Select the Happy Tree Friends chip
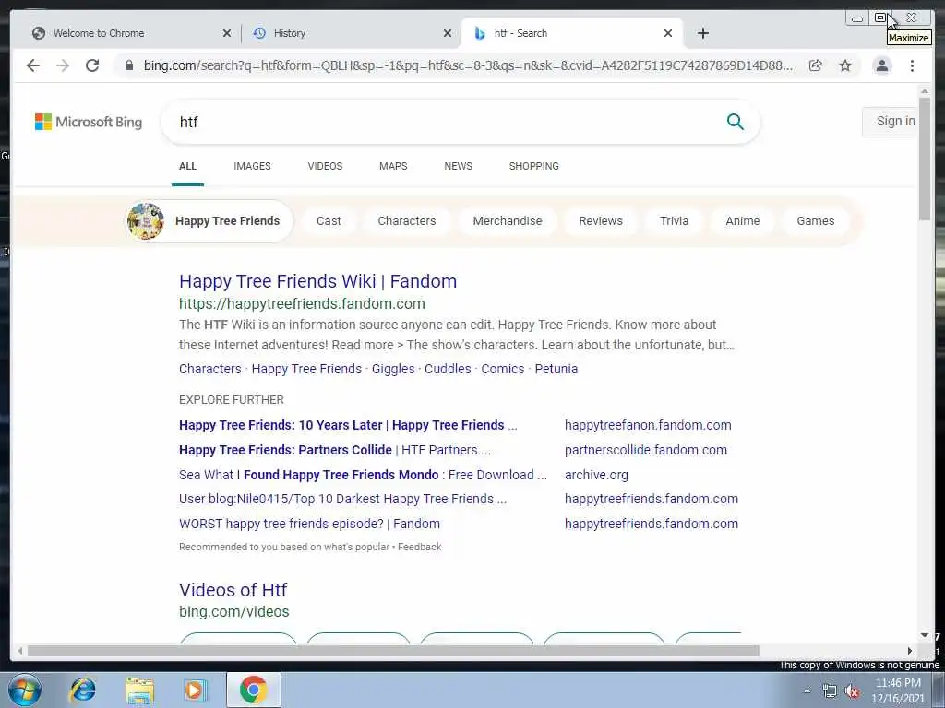This screenshot has height=708, width=945. [209, 221]
